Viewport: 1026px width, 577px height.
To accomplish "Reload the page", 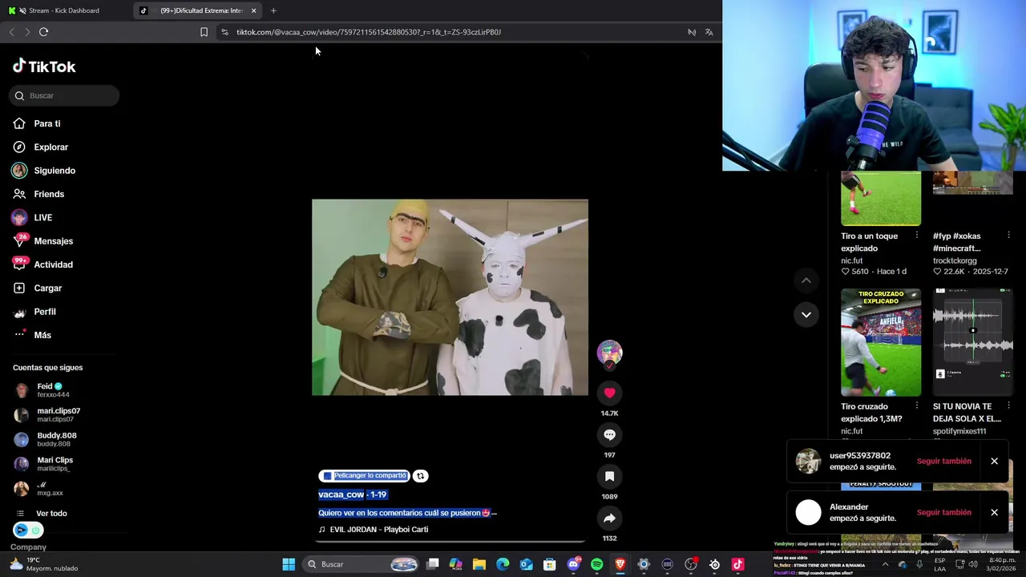I will [x=43, y=32].
